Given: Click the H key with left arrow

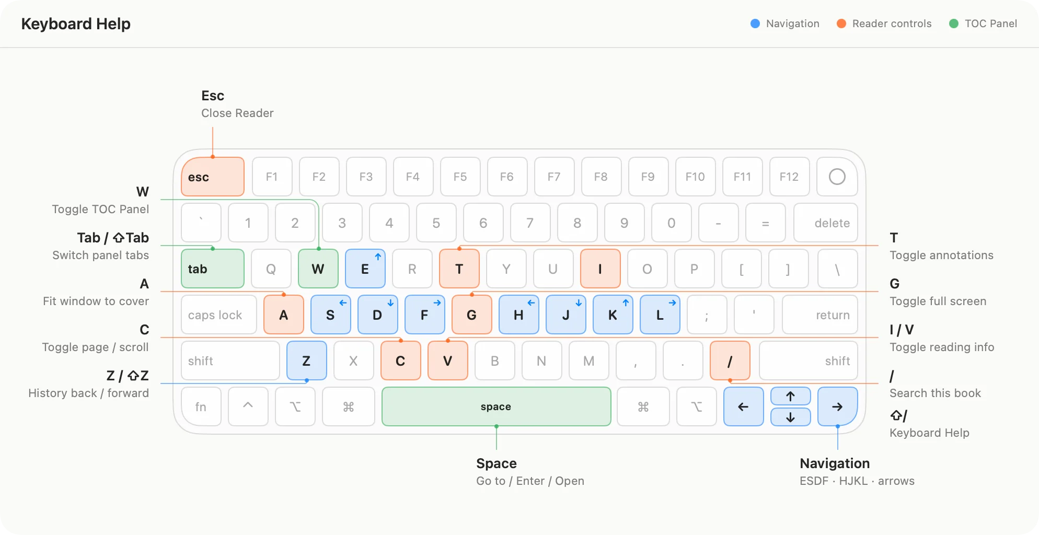Looking at the screenshot, I should tap(519, 315).
